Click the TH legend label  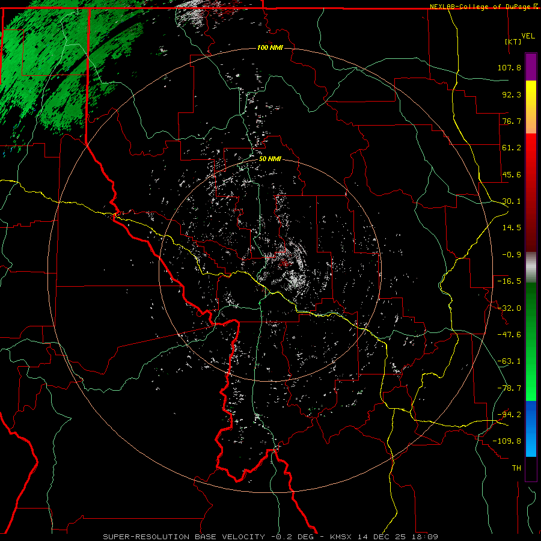click(x=516, y=468)
